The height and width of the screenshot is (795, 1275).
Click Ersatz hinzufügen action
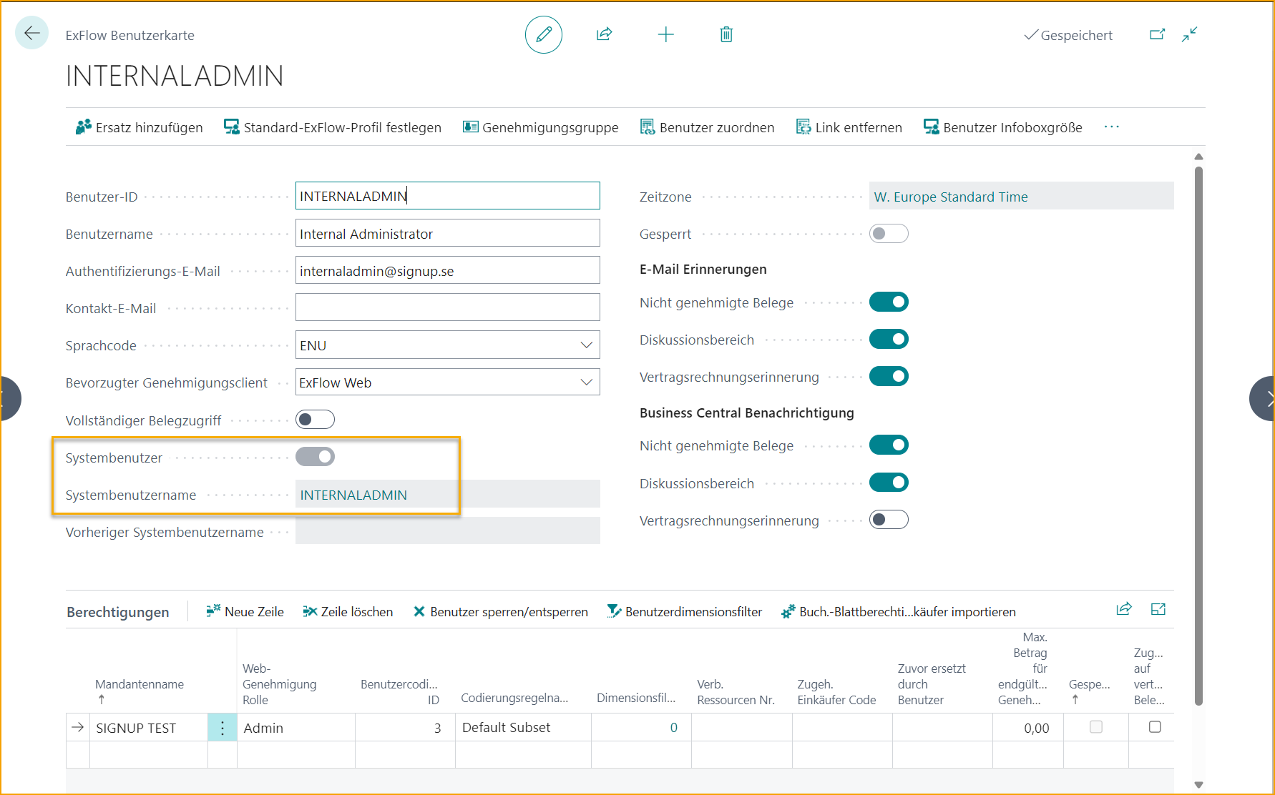[x=140, y=127]
